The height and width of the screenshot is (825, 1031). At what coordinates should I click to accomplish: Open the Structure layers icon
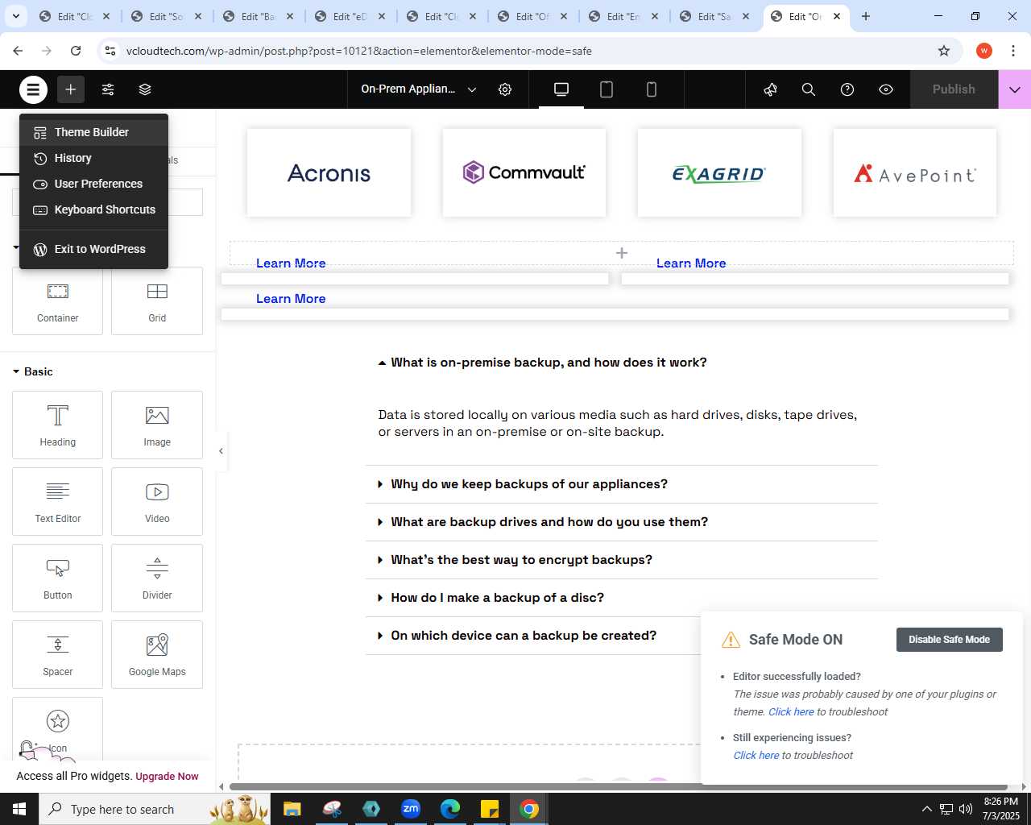click(x=145, y=89)
